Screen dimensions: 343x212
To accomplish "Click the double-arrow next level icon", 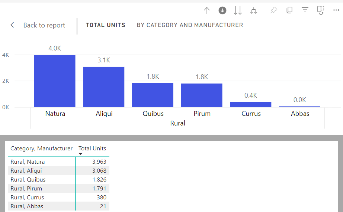I will point(238,10).
